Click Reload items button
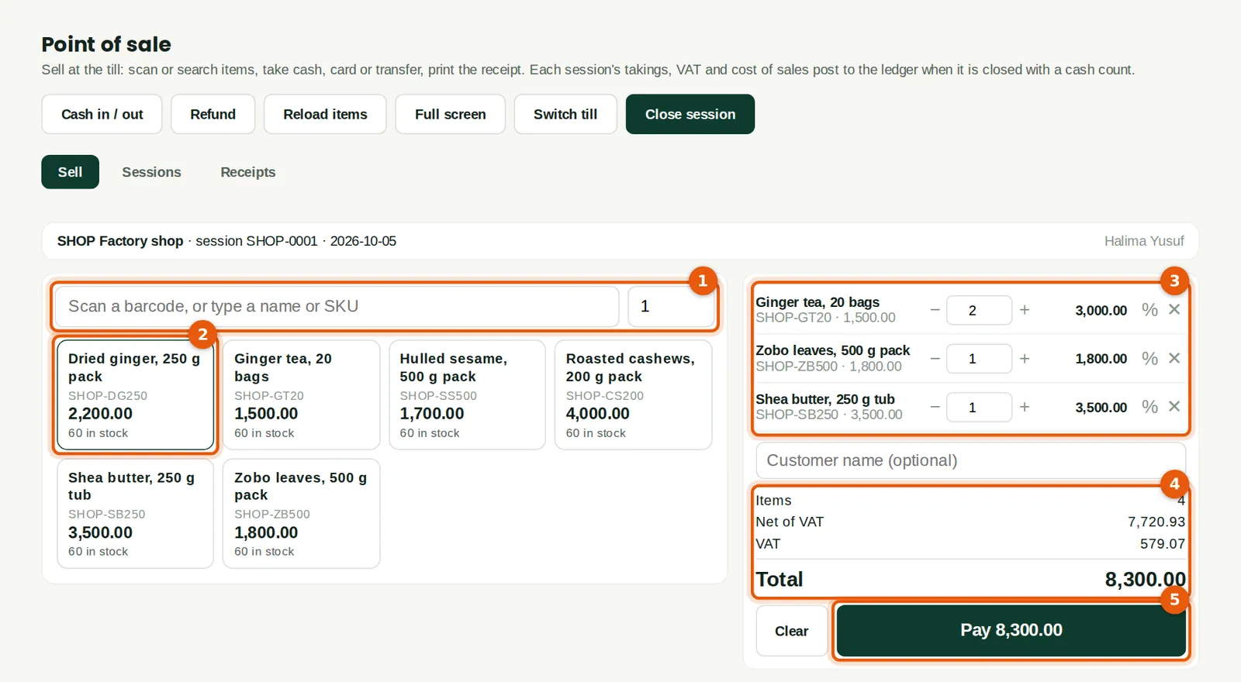 tap(325, 114)
